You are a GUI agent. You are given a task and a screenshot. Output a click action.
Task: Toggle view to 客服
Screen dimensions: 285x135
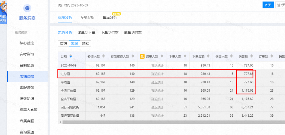pos(74,44)
